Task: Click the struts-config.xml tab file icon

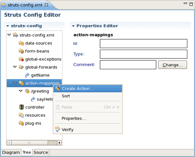Action: pyautogui.click(x=4, y=5)
